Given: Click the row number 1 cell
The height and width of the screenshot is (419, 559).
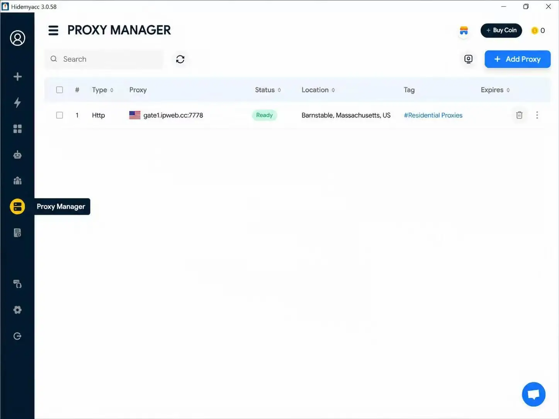Looking at the screenshot, I should click(x=77, y=115).
